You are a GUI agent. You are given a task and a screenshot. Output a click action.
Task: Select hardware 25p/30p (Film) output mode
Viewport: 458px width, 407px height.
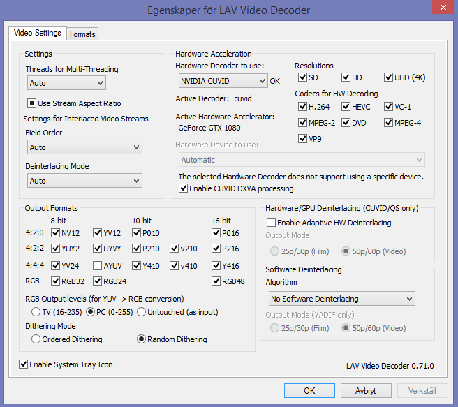(x=274, y=251)
